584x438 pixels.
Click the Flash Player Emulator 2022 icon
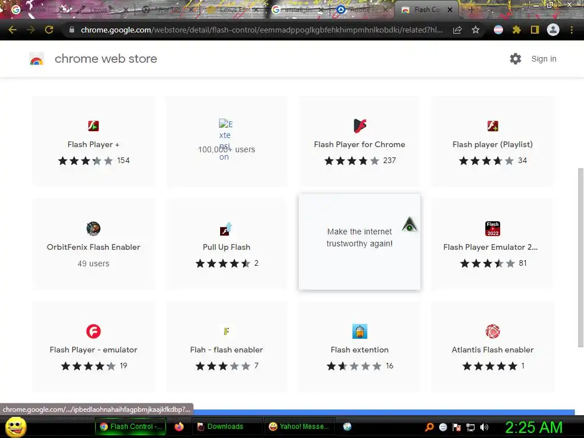pyautogui.click(x=493, y=229)
